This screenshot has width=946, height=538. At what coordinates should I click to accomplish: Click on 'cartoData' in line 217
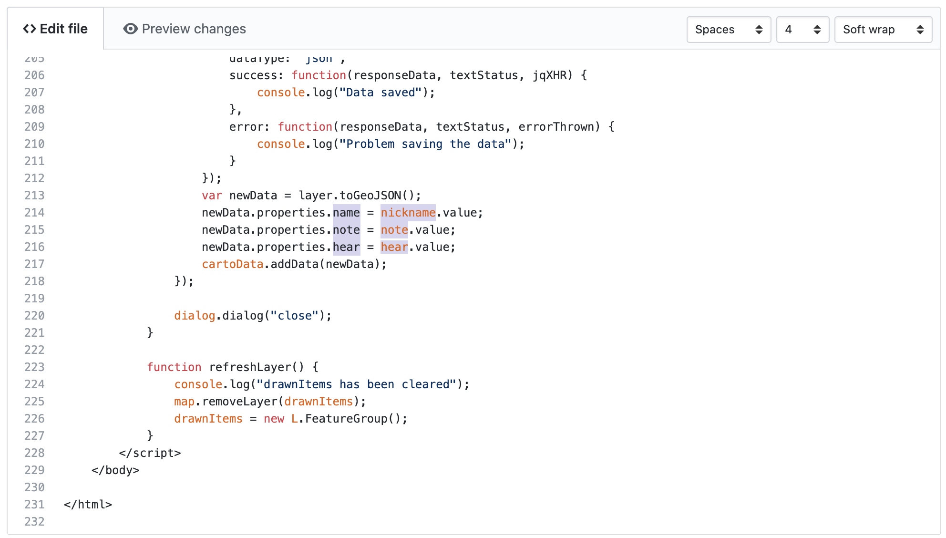232,264
